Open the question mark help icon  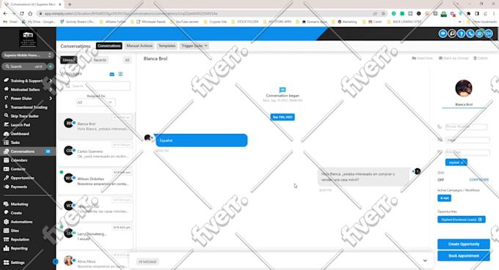(x=461, y=34)
